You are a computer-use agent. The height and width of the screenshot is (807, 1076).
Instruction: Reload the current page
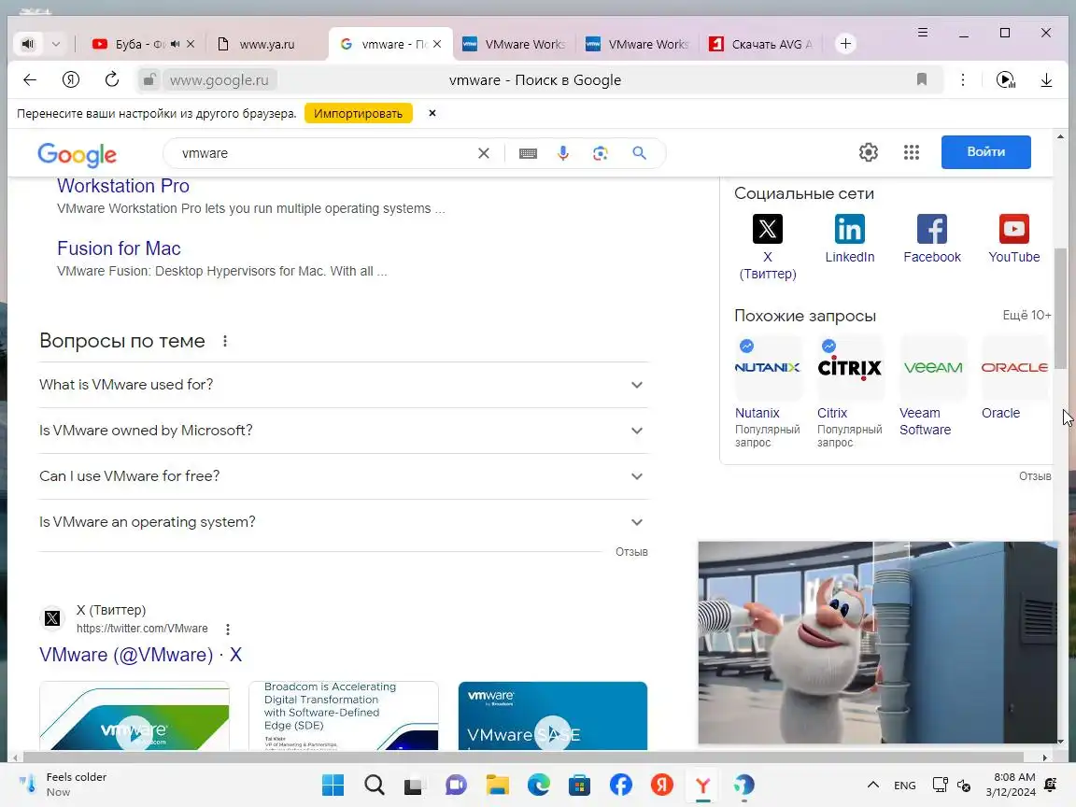tap(112, 79)
